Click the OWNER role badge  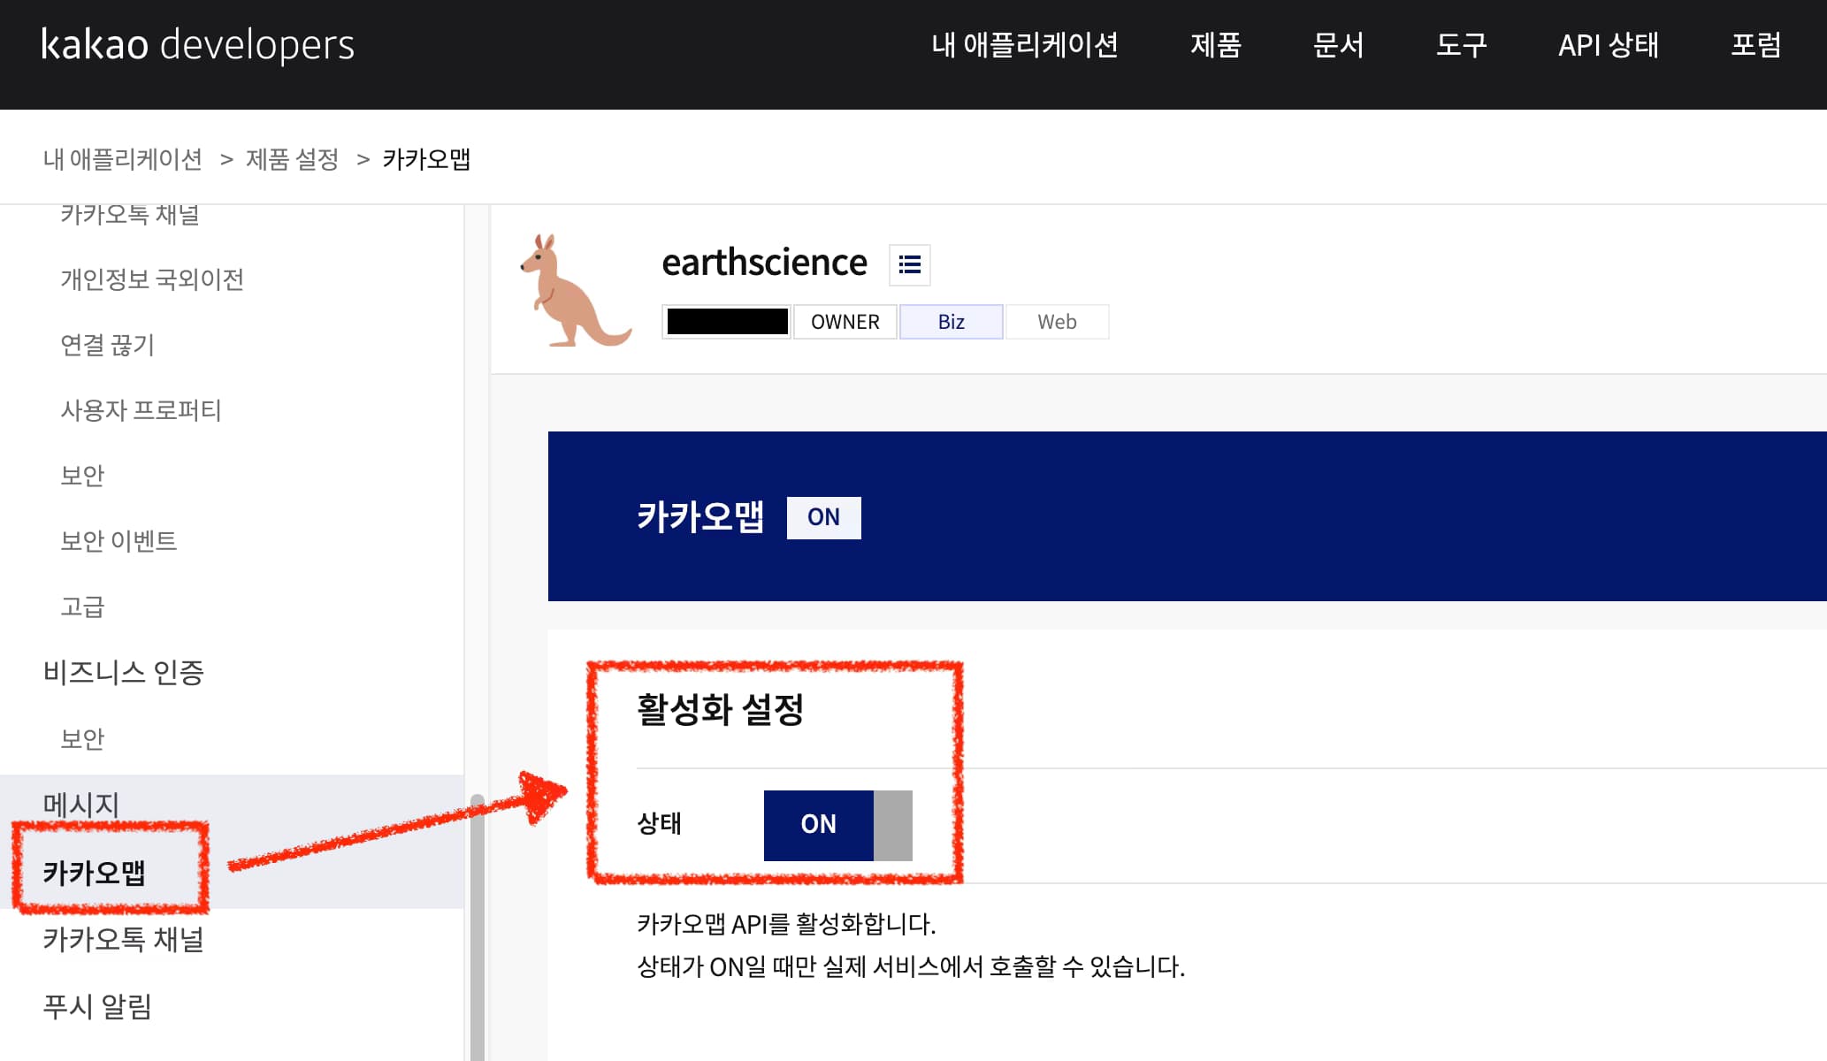pos(845,322)
